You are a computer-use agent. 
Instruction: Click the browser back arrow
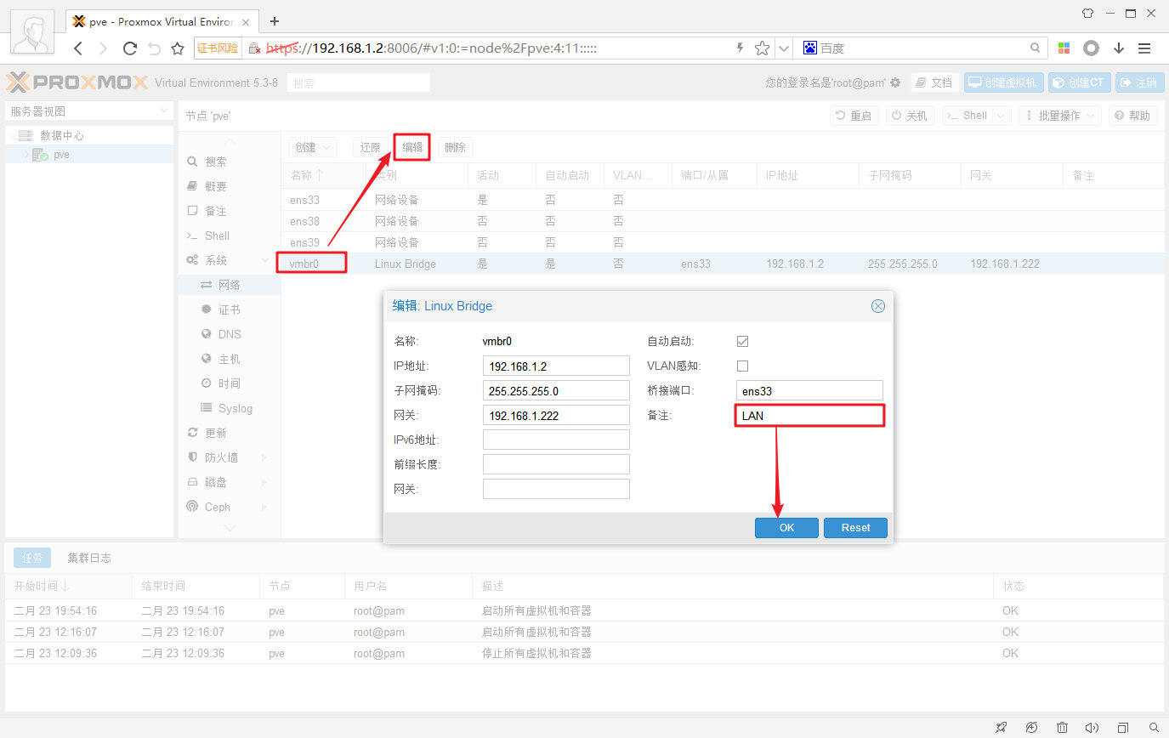coord(78,48)
